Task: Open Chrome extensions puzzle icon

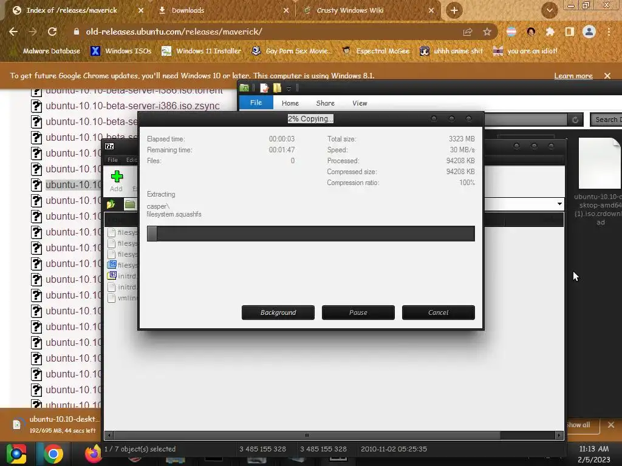Action: (550, 32)
